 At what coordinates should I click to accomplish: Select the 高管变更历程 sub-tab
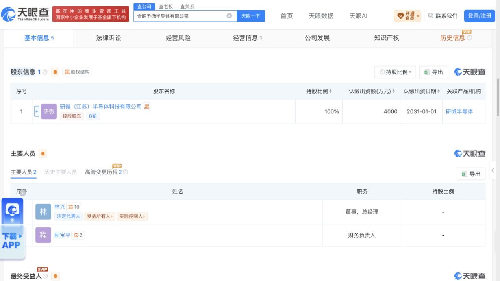104,172
